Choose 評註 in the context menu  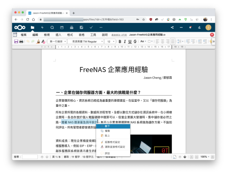[113, 153]
